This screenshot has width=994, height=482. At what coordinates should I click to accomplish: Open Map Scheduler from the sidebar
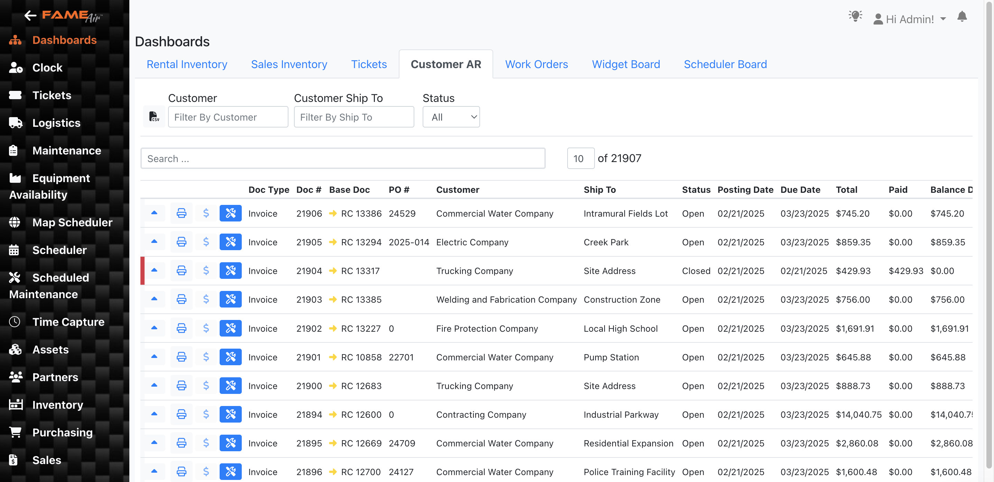click(x=72, y=222)
